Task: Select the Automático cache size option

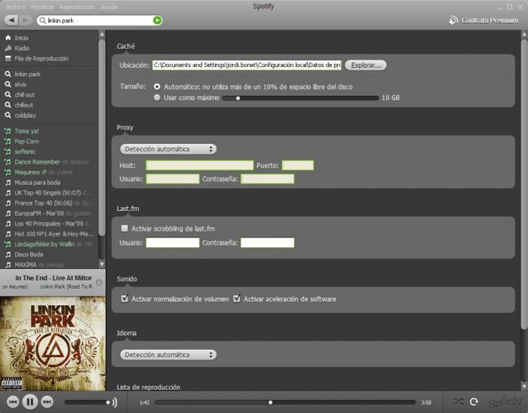Action: (x=157, y=87)
